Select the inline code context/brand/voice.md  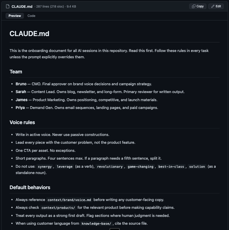[x=69, y=200]
